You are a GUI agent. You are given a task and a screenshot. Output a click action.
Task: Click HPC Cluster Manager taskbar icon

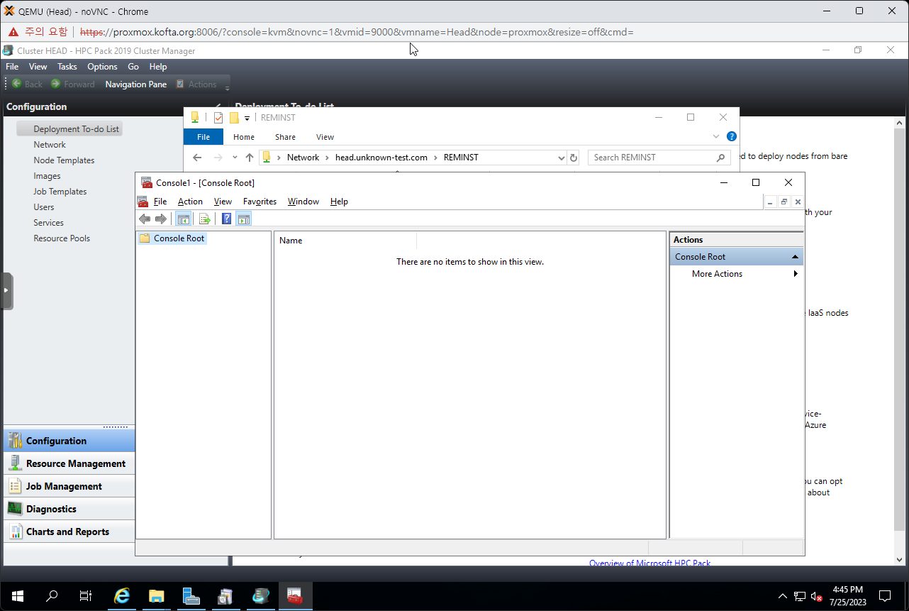point(260,596)
